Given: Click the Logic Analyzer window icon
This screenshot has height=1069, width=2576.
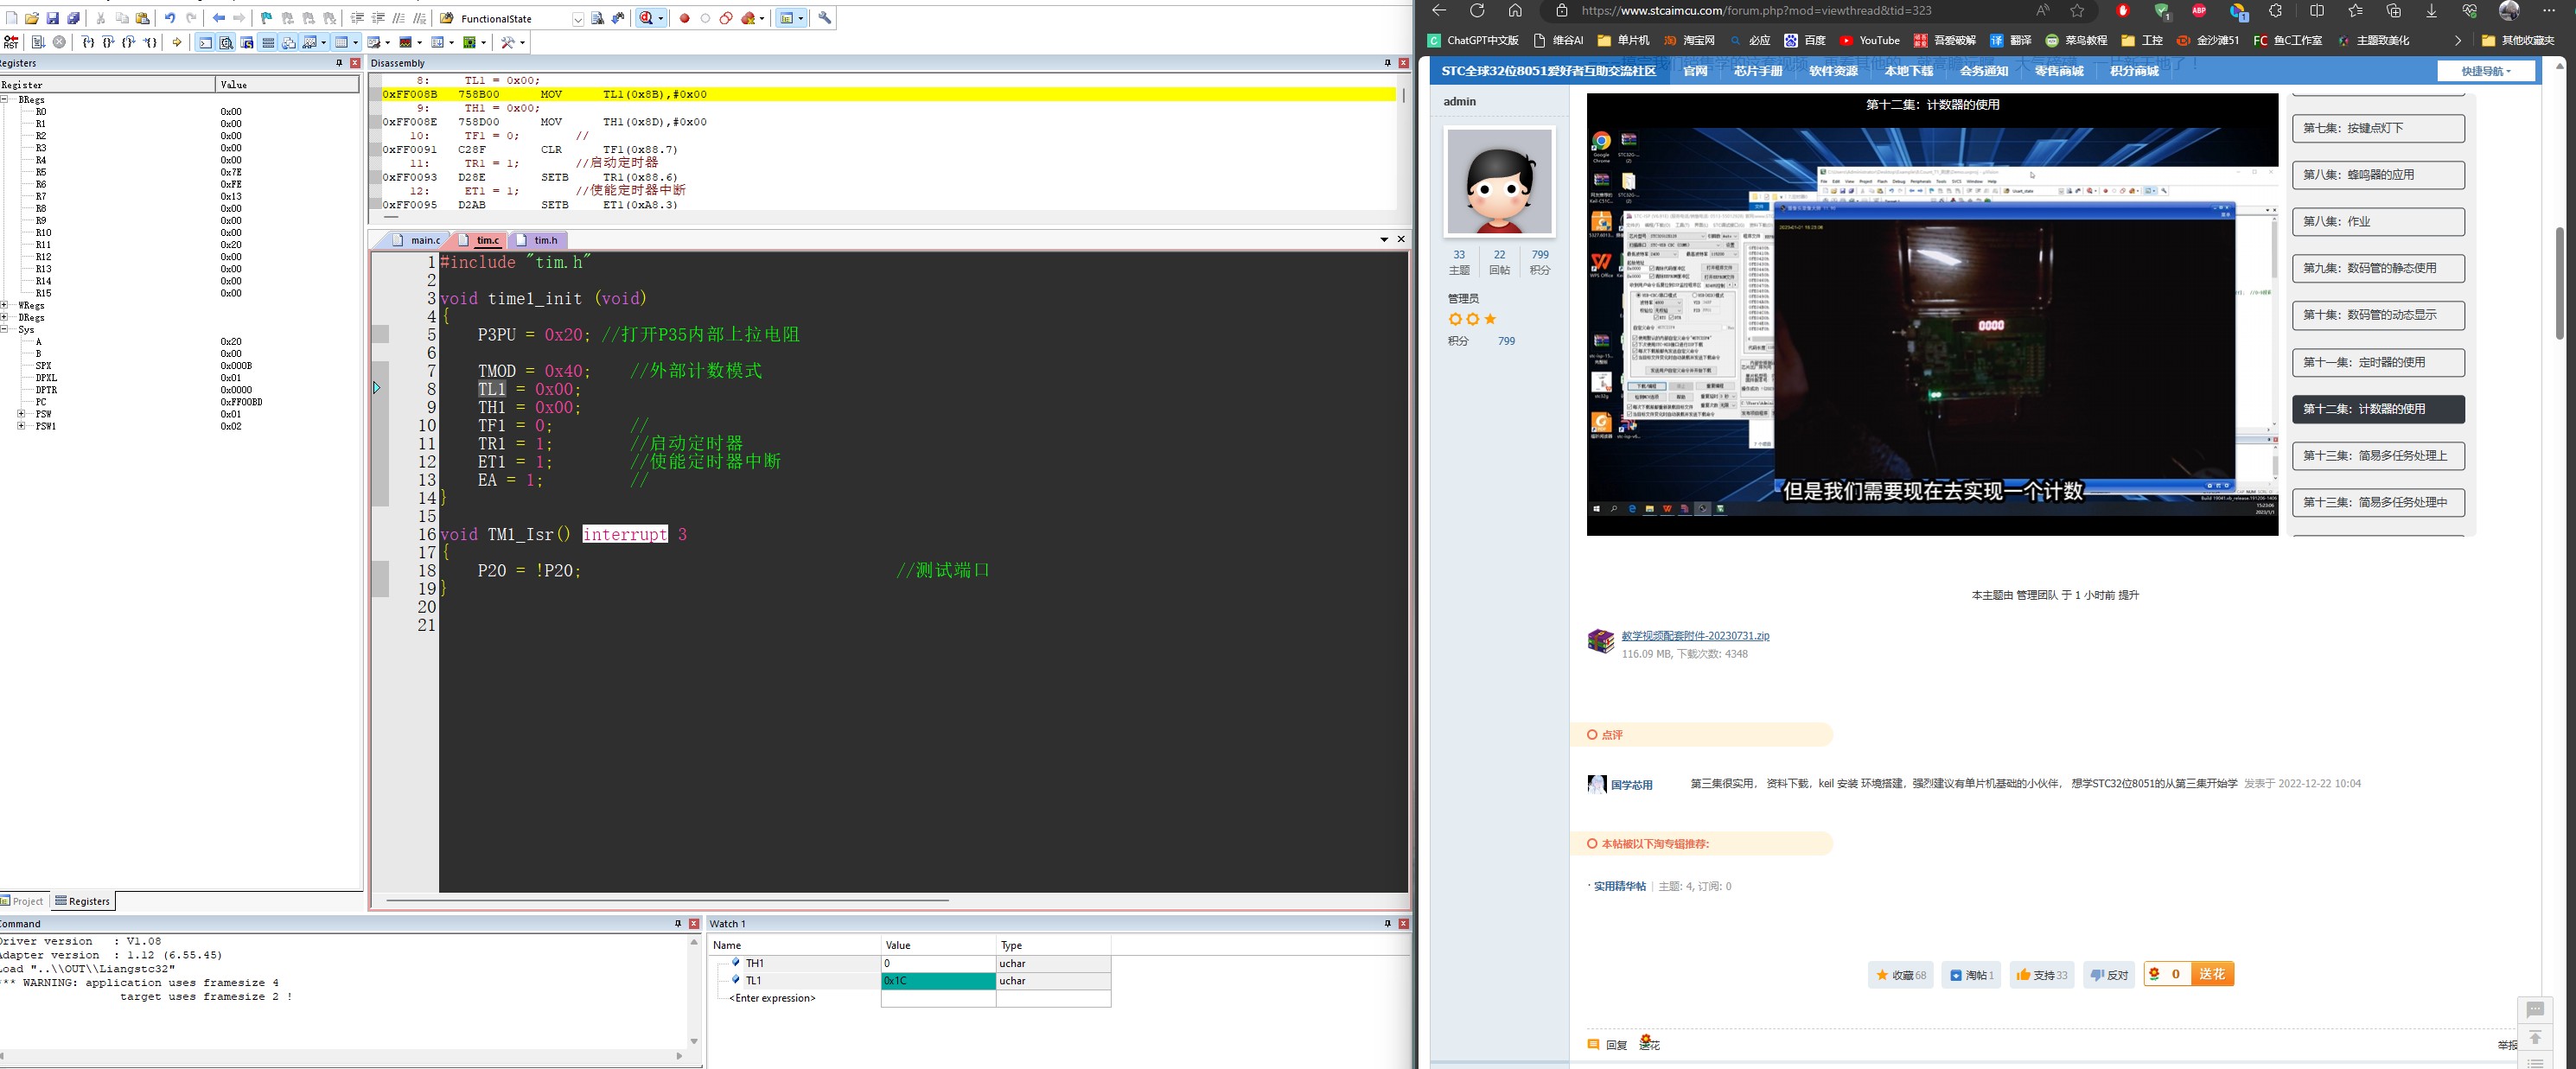Looking at the screenshot, I should tap(405, 42).
